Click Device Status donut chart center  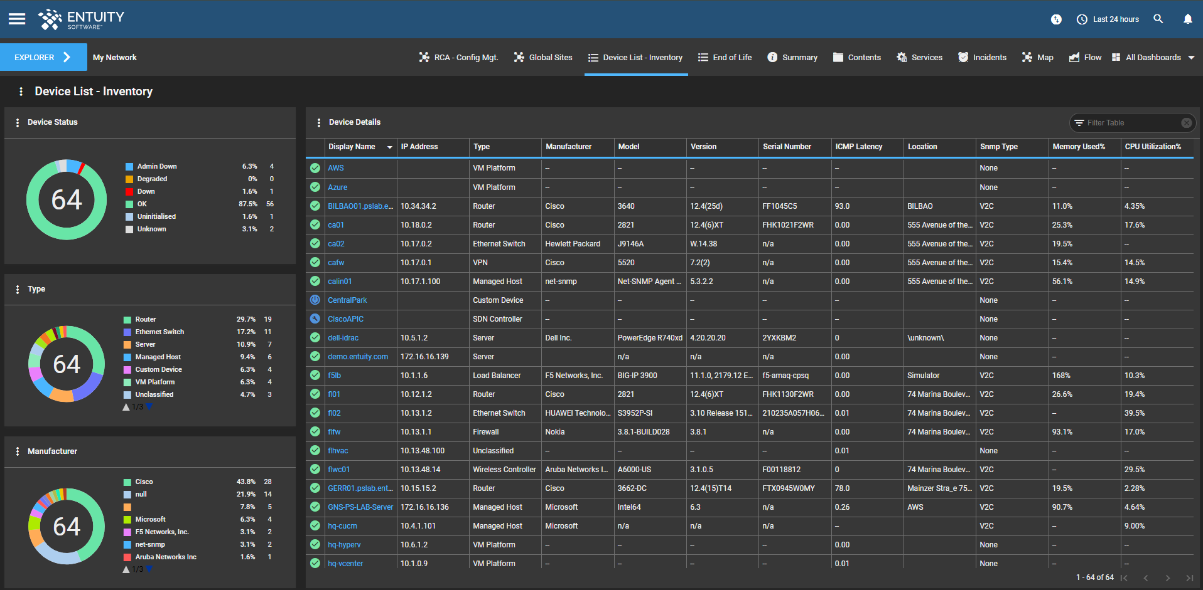pos(67,199)
